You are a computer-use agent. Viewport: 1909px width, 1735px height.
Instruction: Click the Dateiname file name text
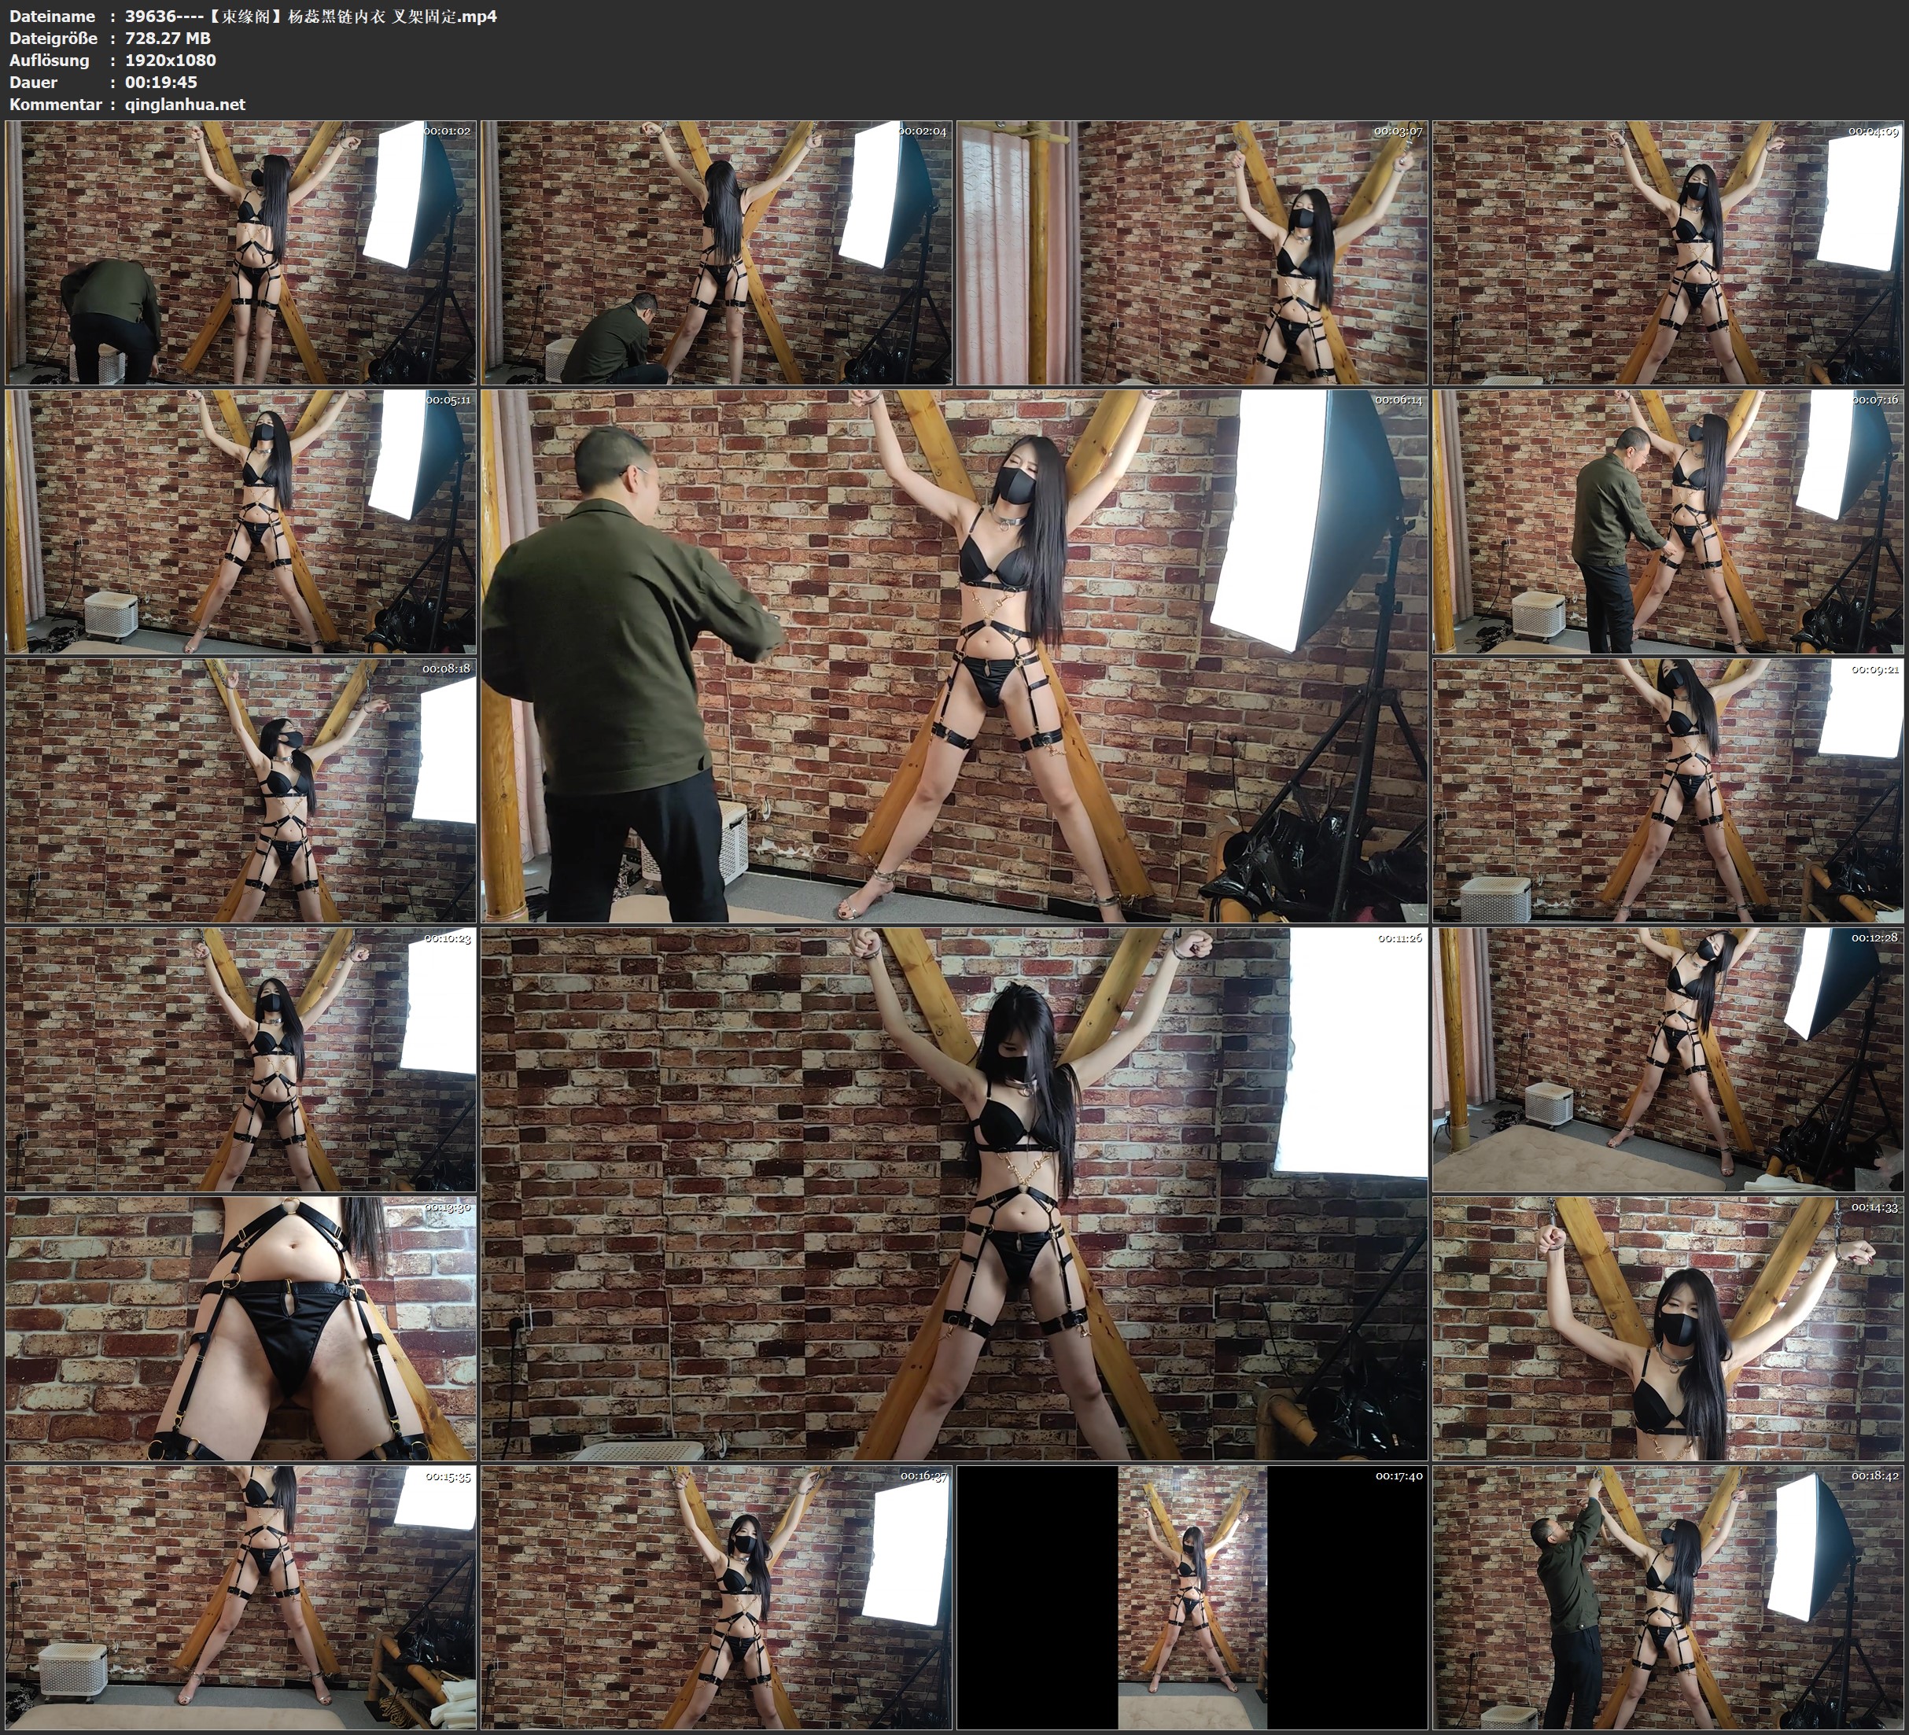pos(311,16)
